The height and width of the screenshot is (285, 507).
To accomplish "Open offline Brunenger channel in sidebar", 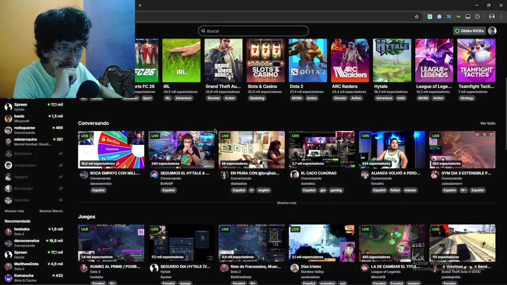I will click(x=34, y=188).
